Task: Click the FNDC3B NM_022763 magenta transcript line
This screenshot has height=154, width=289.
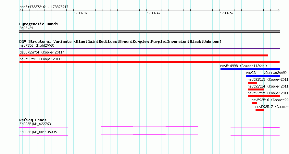Action: (x=149, y=127)
